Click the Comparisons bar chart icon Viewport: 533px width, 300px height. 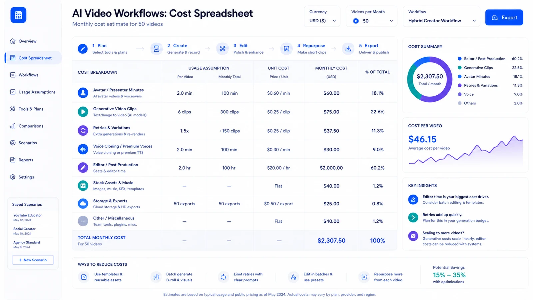coord(13,126)
